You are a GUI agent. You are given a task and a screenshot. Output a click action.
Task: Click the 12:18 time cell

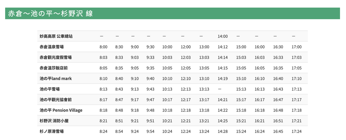[x=186, y=110]
